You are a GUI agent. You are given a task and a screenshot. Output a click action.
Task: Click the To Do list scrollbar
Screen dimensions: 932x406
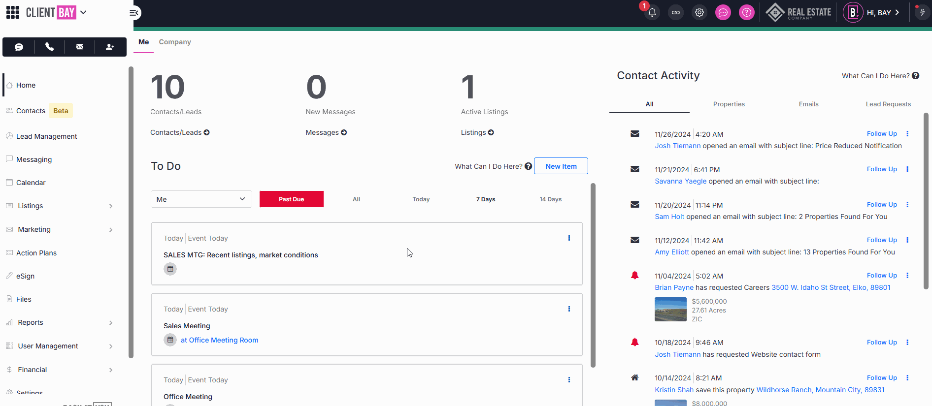pos(593,276)
